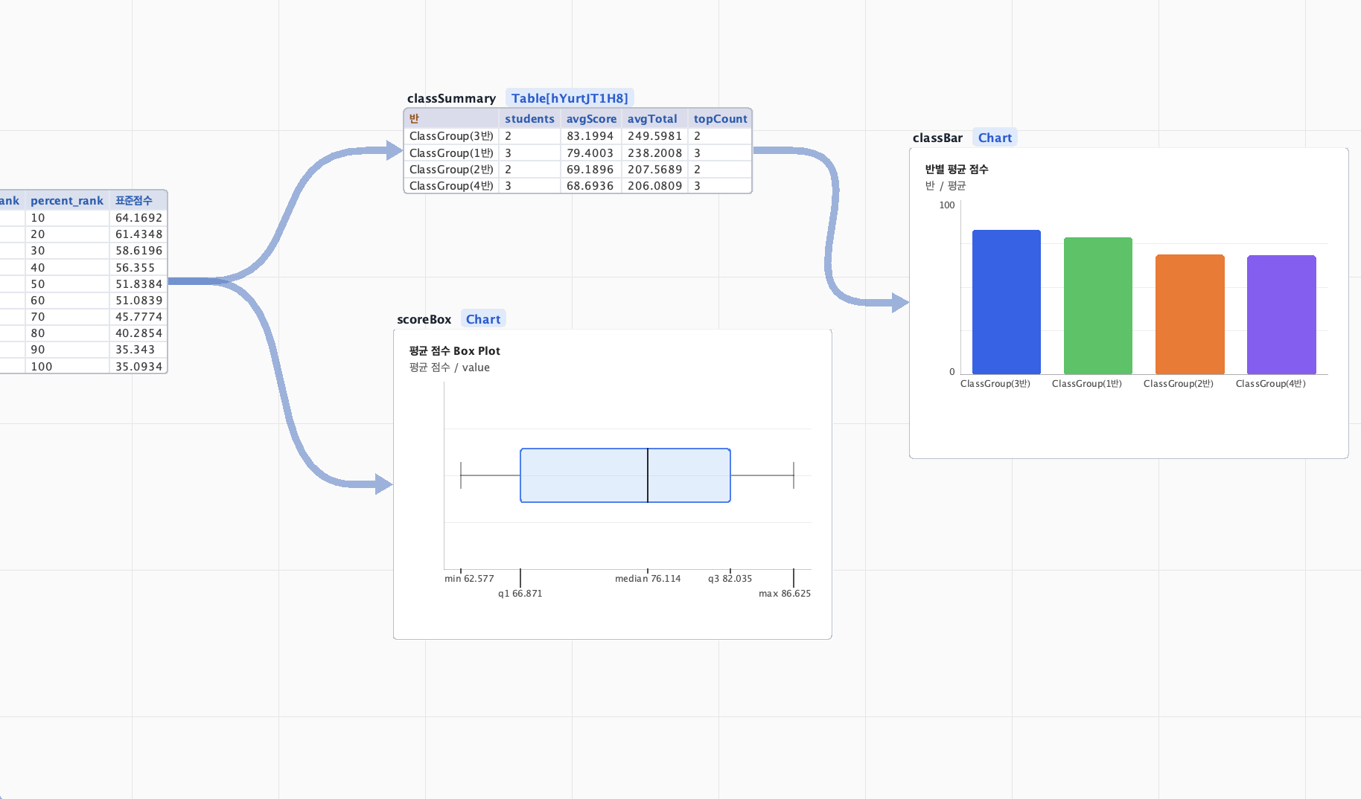Screen dimensions: 1361x799
Task: Click the purple ClassGroup(4반) bar
Action: 1281,315
